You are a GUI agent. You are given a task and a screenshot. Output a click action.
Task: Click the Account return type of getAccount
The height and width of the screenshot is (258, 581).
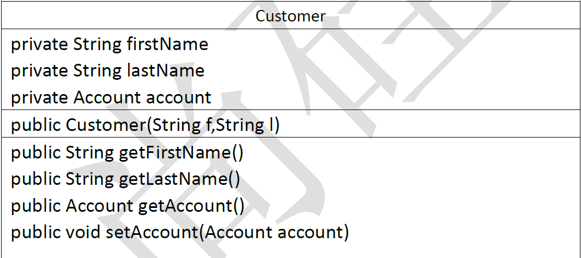tap(99, 206)
